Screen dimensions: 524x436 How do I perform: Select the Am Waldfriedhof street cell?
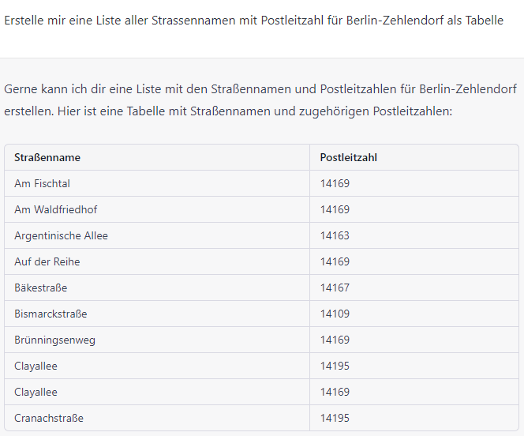pos(56,209)
